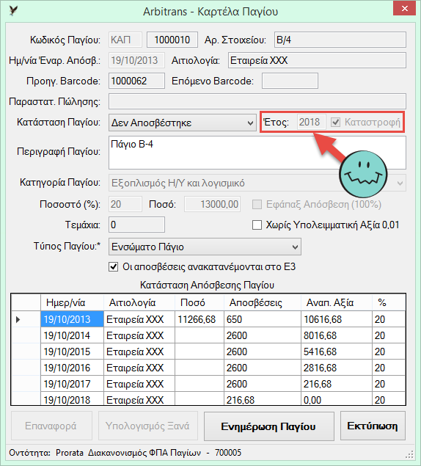Click the Υπολογισμός Ξανά button
This screenshot has height=466, width=421.
coord(147,426)
